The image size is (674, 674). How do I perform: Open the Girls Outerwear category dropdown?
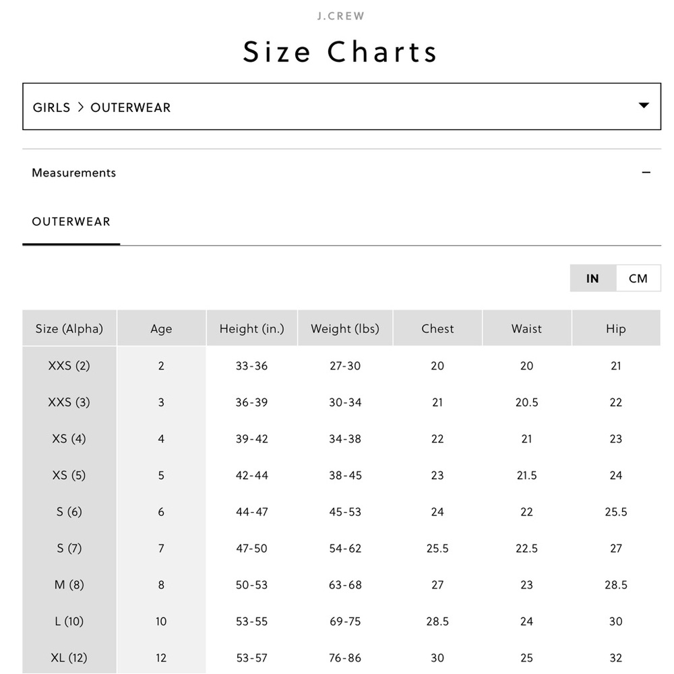coord(341,106)
